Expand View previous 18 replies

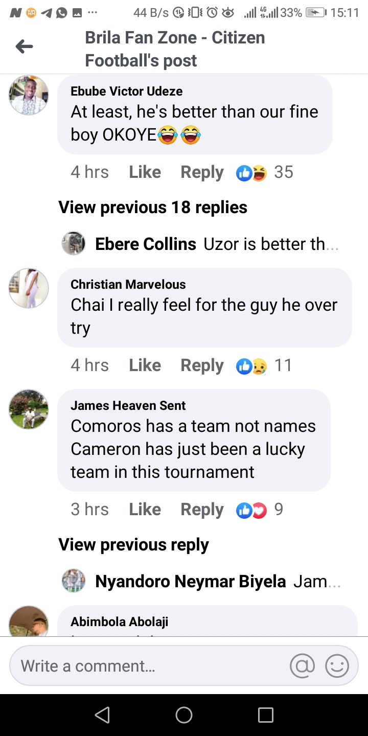pos(153,207)
